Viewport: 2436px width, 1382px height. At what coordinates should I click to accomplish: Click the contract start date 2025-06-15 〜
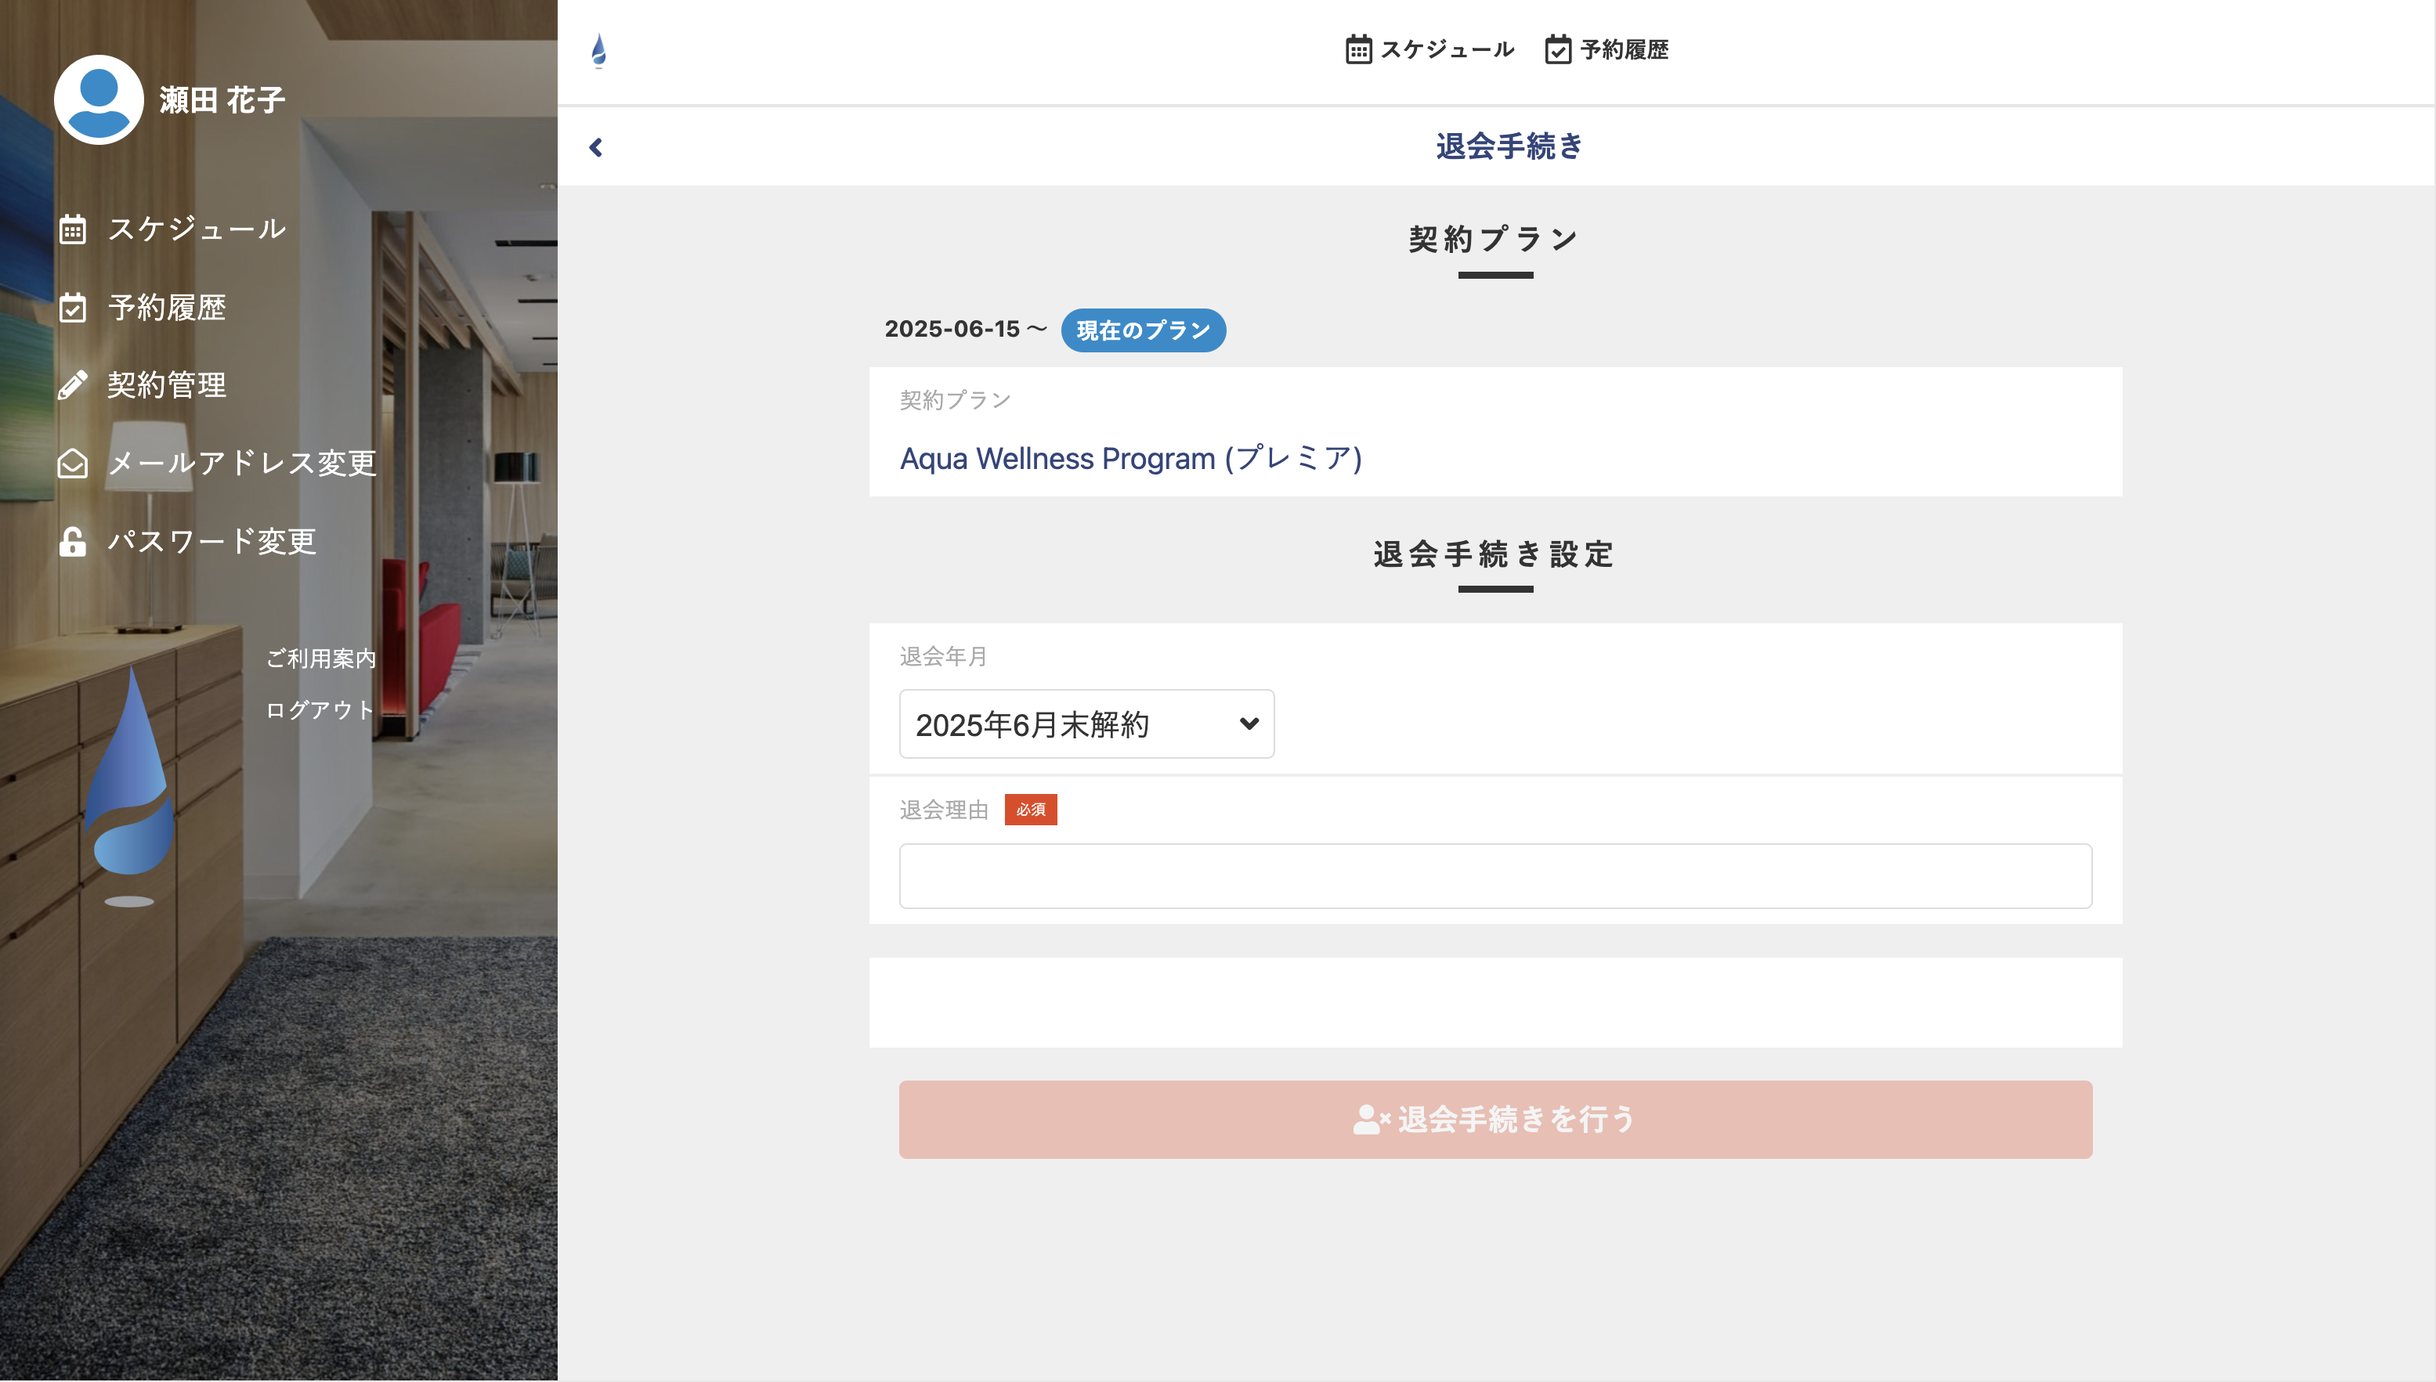(x=967, y=330)
